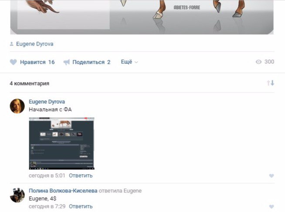Image resolution: width=285 pixels, height=212 pixels.
Task: Like the post with Нравится heart
Action: 14,62
